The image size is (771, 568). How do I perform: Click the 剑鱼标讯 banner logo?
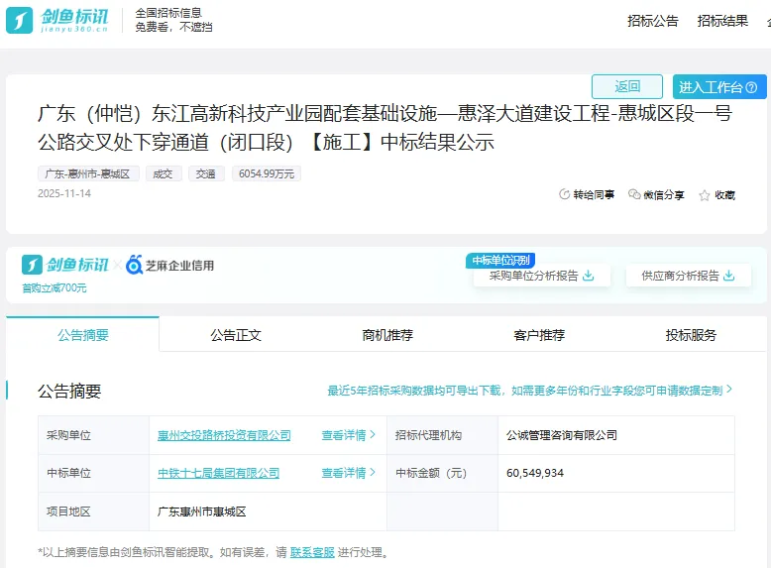(65, 265)
